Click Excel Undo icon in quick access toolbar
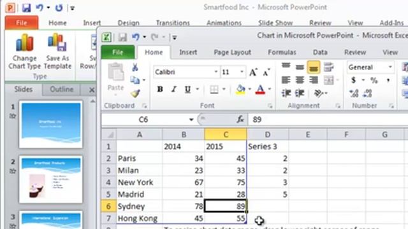Image resolution: width=408 pixels, height=229 pixels. point(136,37)
